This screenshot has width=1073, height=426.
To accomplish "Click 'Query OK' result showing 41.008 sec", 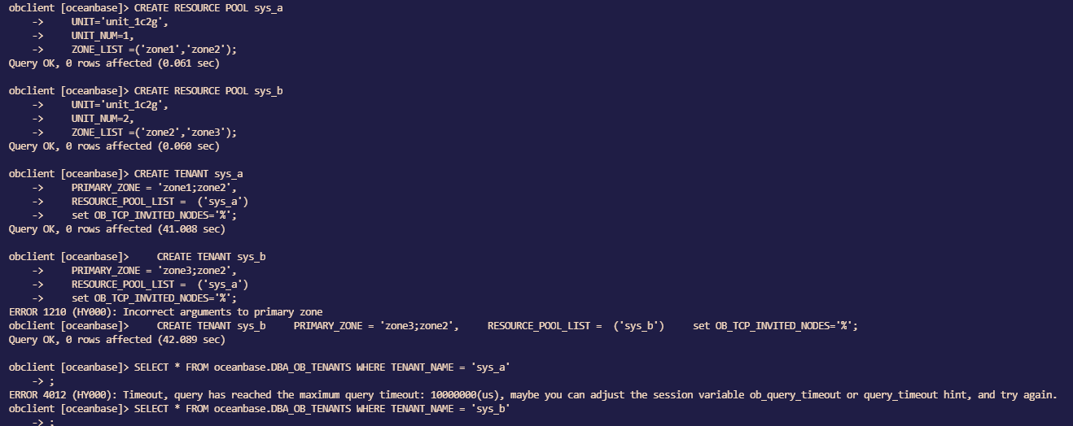I will click(x=116, y=229).
